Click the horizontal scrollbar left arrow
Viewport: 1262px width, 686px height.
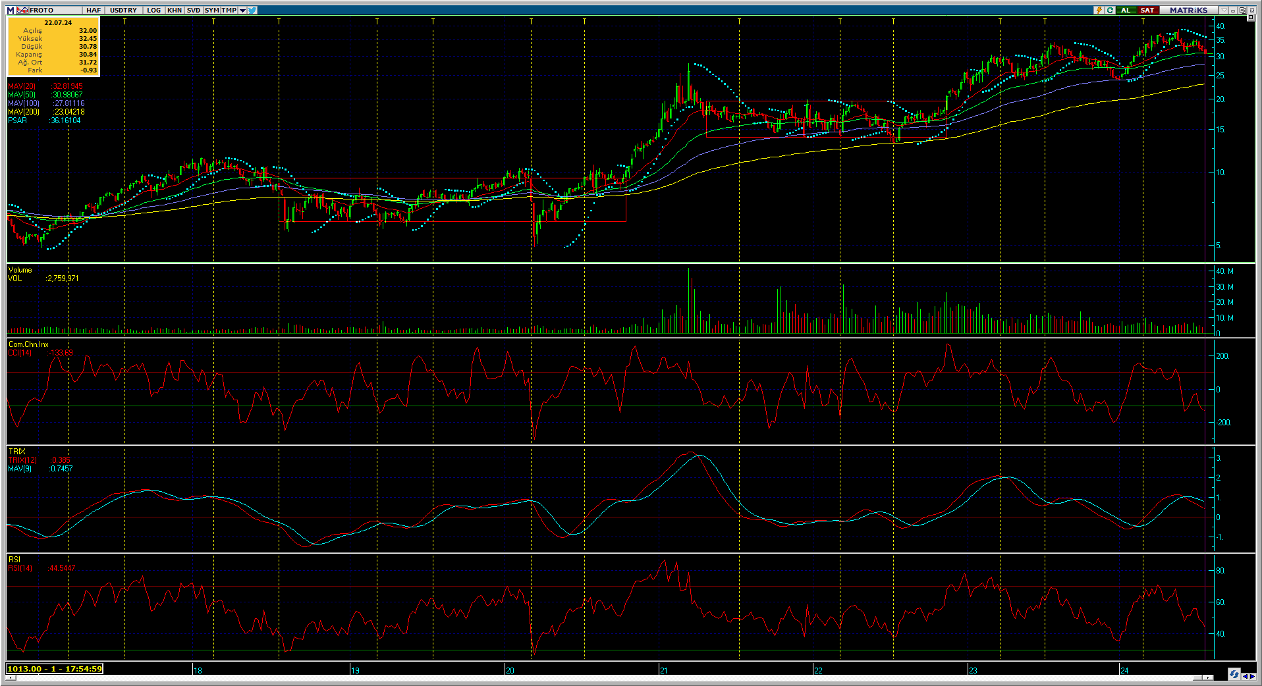coord(11,677)
